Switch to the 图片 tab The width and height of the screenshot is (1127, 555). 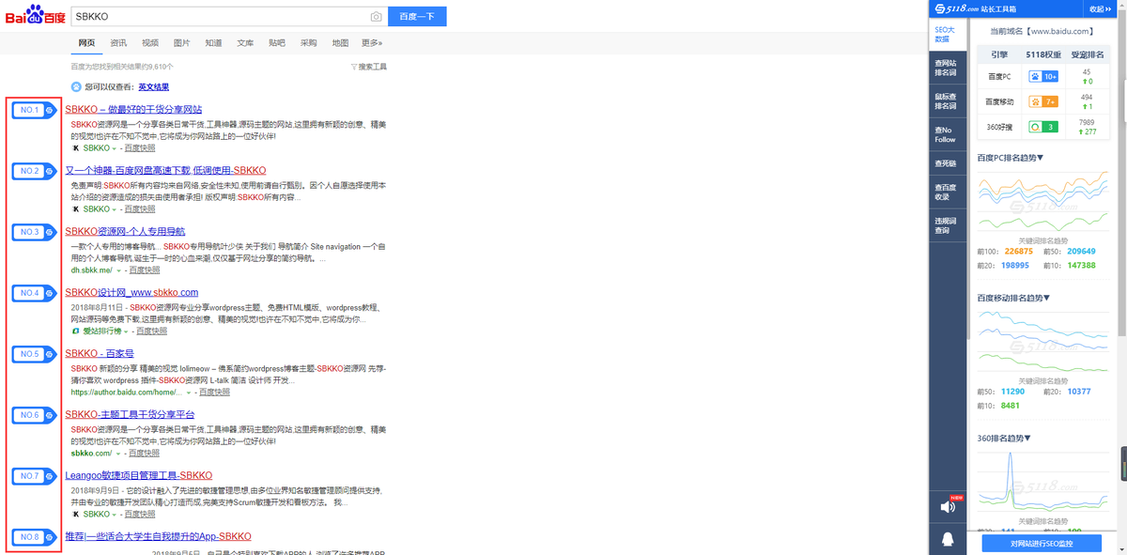pyautogui.click(x=182, y=43)
